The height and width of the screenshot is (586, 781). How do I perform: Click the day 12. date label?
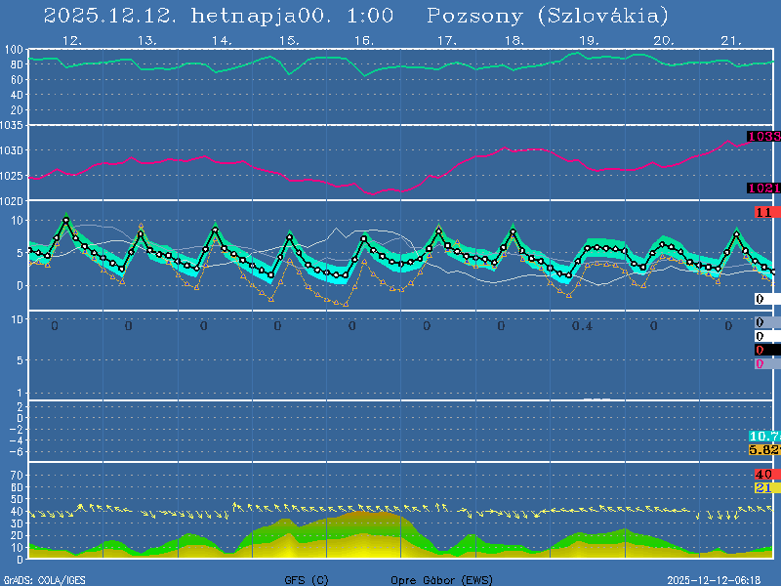click(x=71, y=41)
